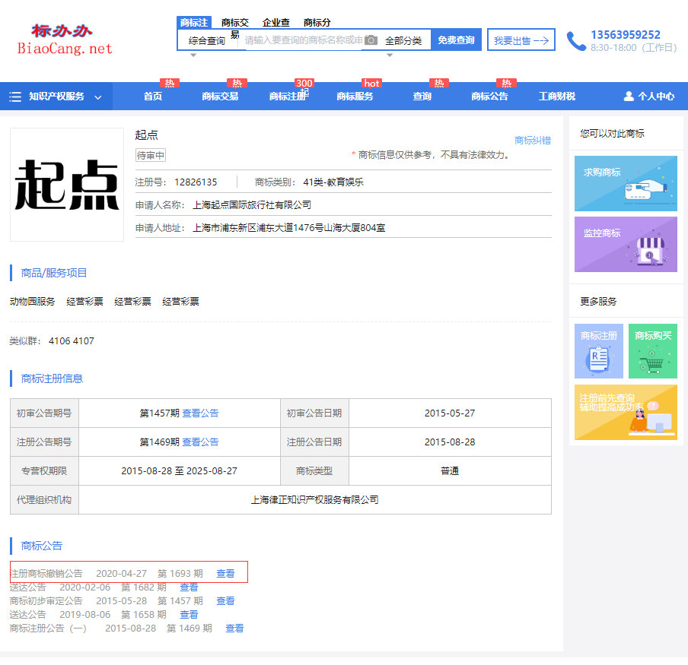
Task: Click registration number 12826135
Action: pos(196,182)
